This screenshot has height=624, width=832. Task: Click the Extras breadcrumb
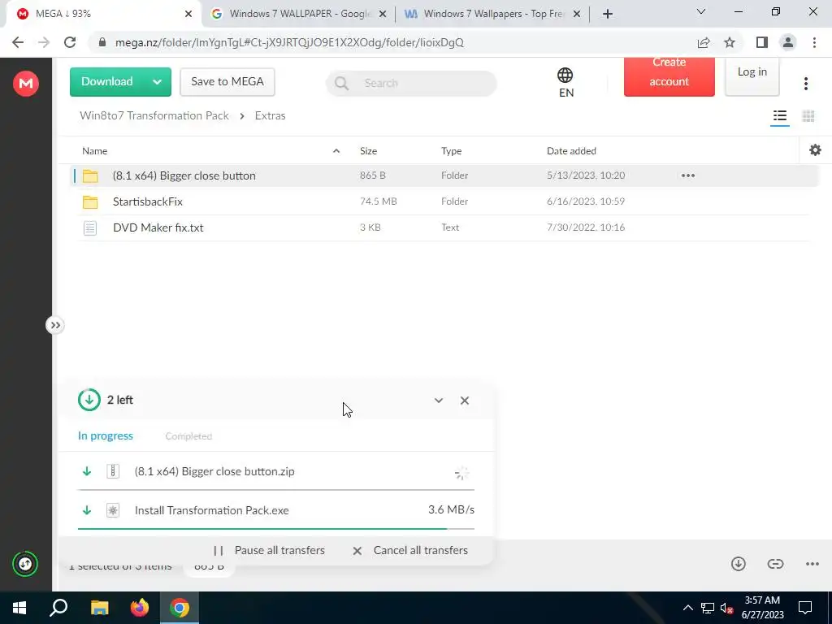(x=270, y=115)
